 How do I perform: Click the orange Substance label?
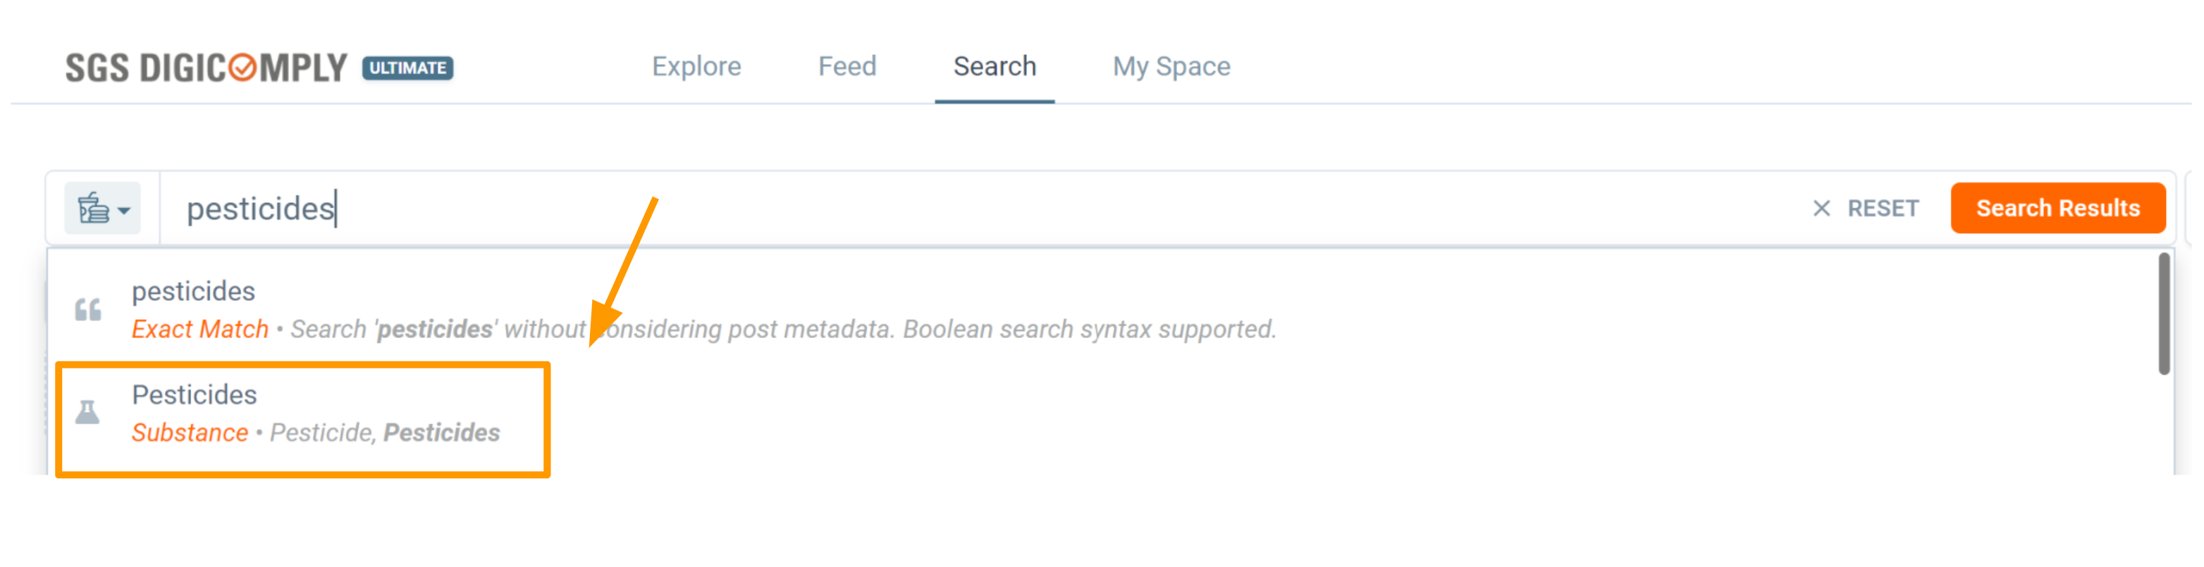coord(189,432)
